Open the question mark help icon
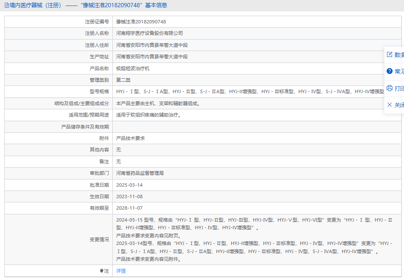 [390, 71]
